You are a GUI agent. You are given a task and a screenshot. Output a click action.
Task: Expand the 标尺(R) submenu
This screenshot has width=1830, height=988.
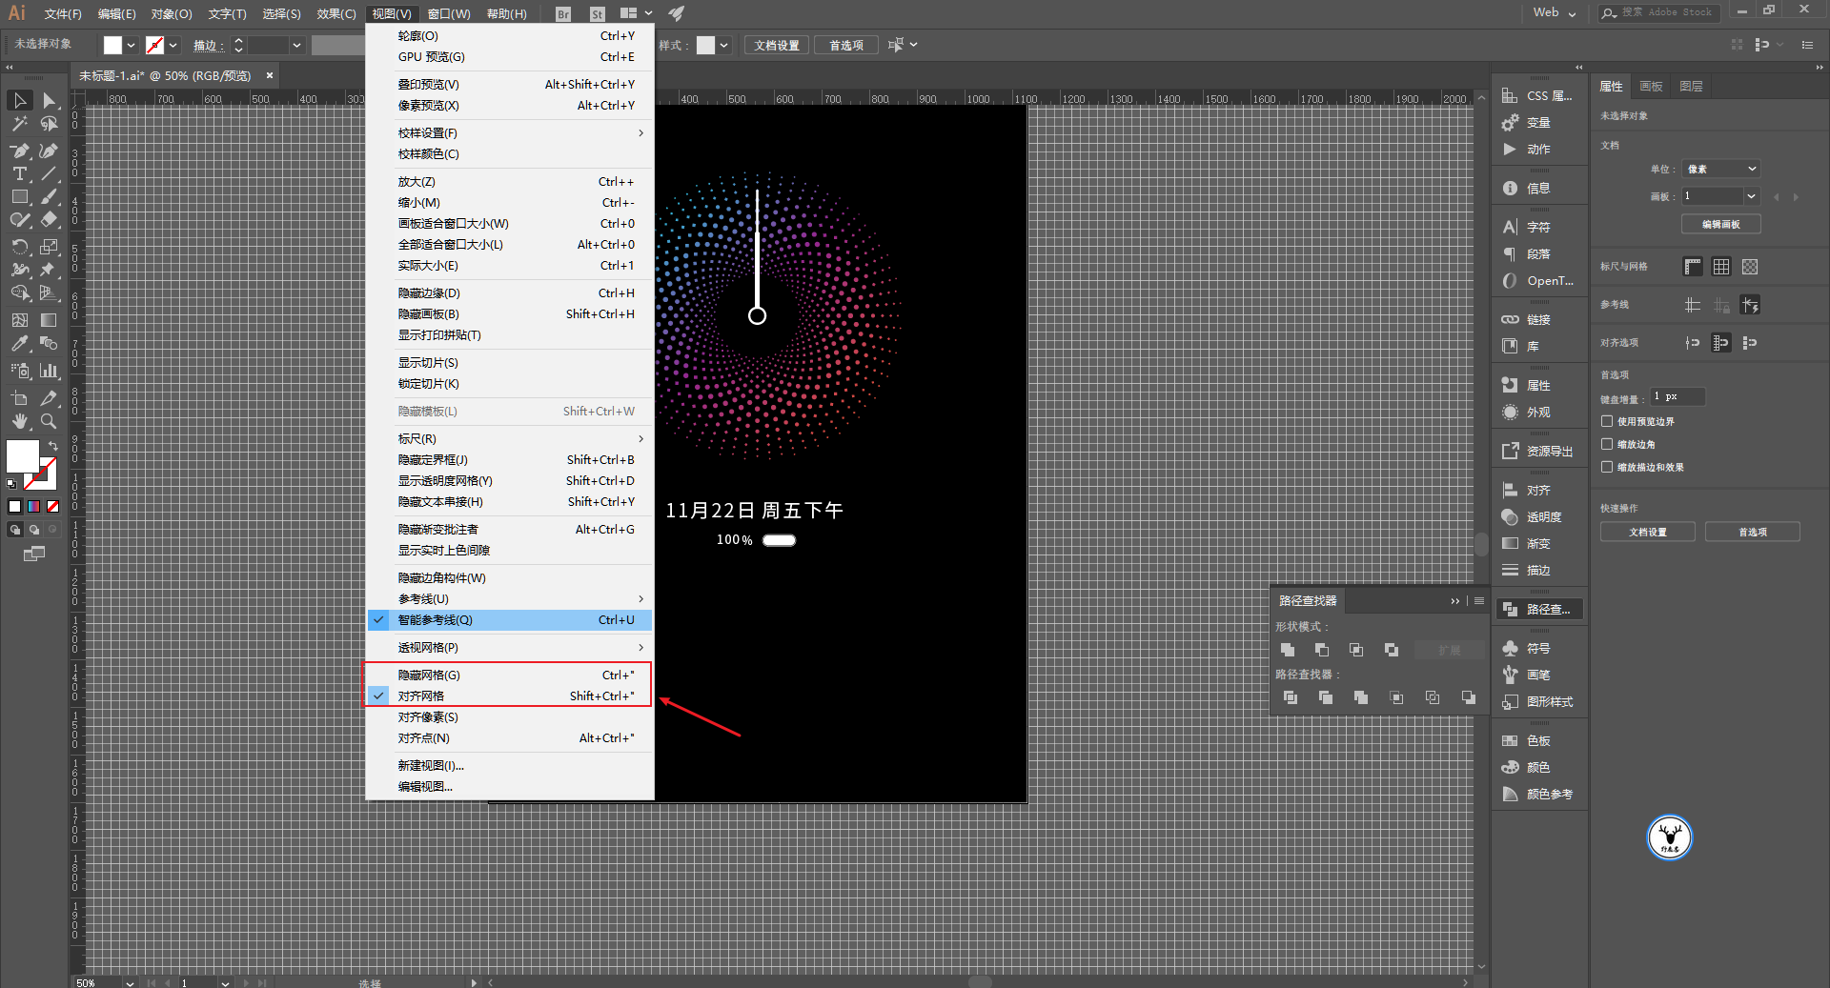point(510,438)
